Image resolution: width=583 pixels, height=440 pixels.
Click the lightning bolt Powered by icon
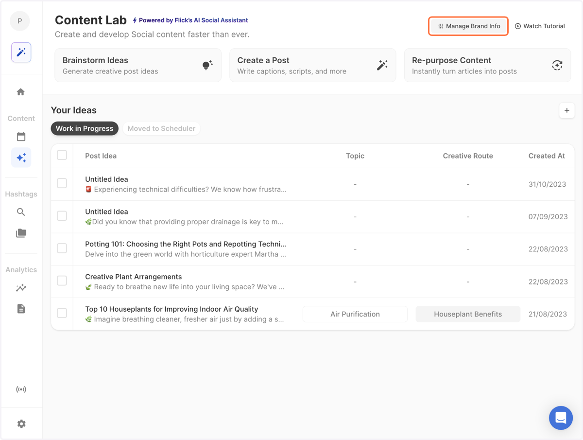coord(135,20)
